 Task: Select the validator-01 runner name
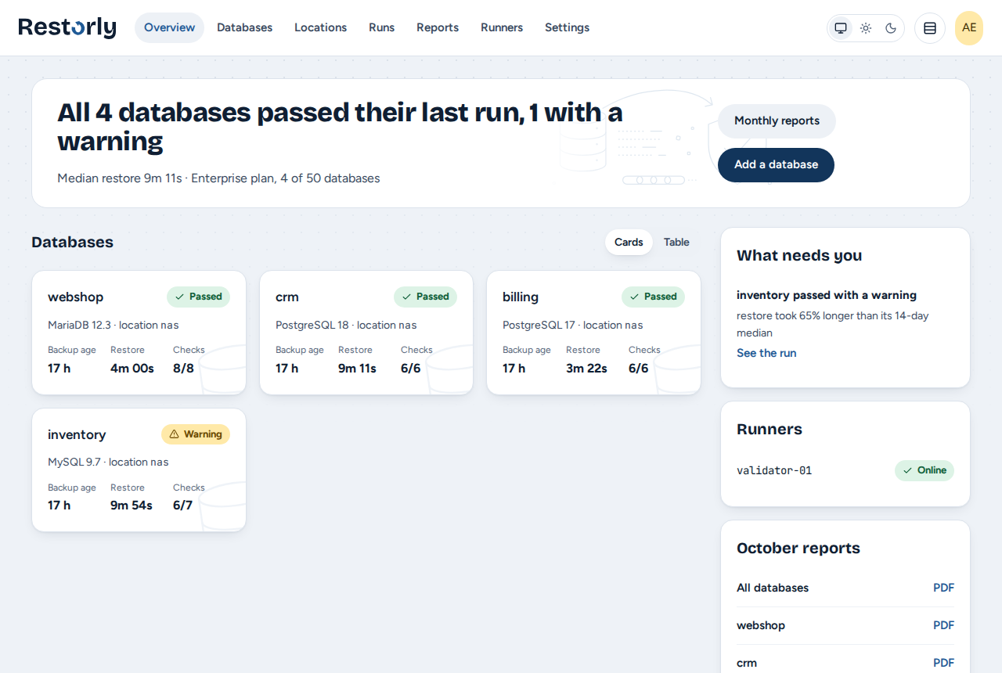774,471
